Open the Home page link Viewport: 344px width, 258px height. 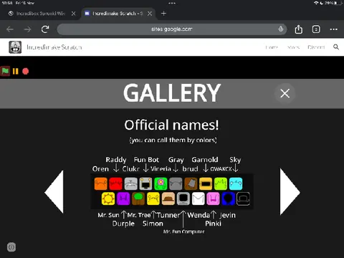(x=272, y=47)
